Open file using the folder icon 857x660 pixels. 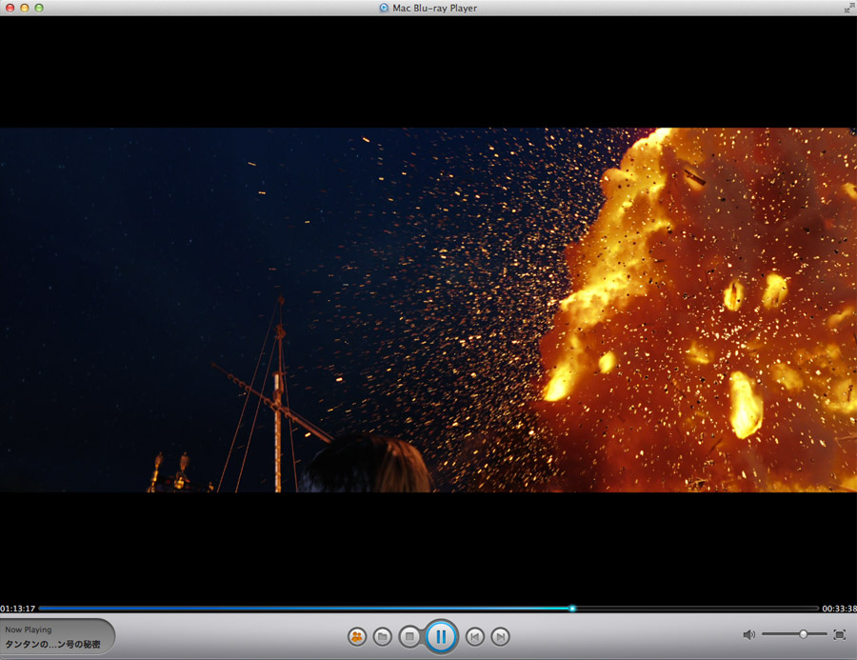click(383, 636)
